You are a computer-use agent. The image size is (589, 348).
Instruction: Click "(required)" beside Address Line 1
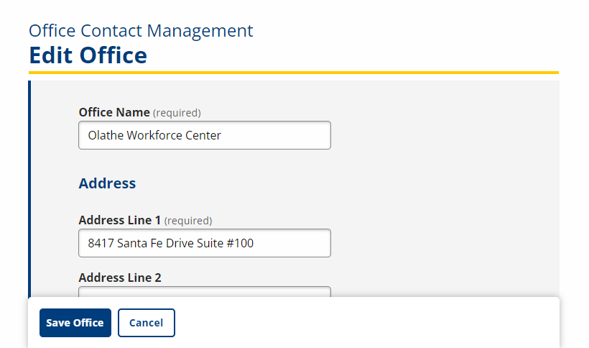[x=188, y=221]
